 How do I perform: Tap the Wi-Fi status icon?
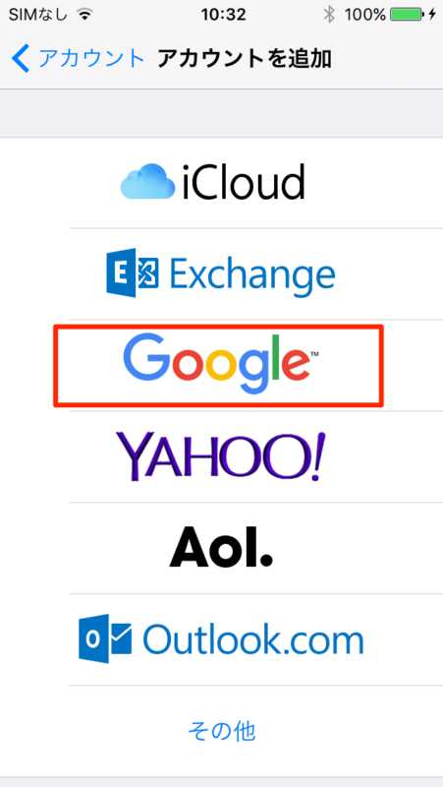85,15
